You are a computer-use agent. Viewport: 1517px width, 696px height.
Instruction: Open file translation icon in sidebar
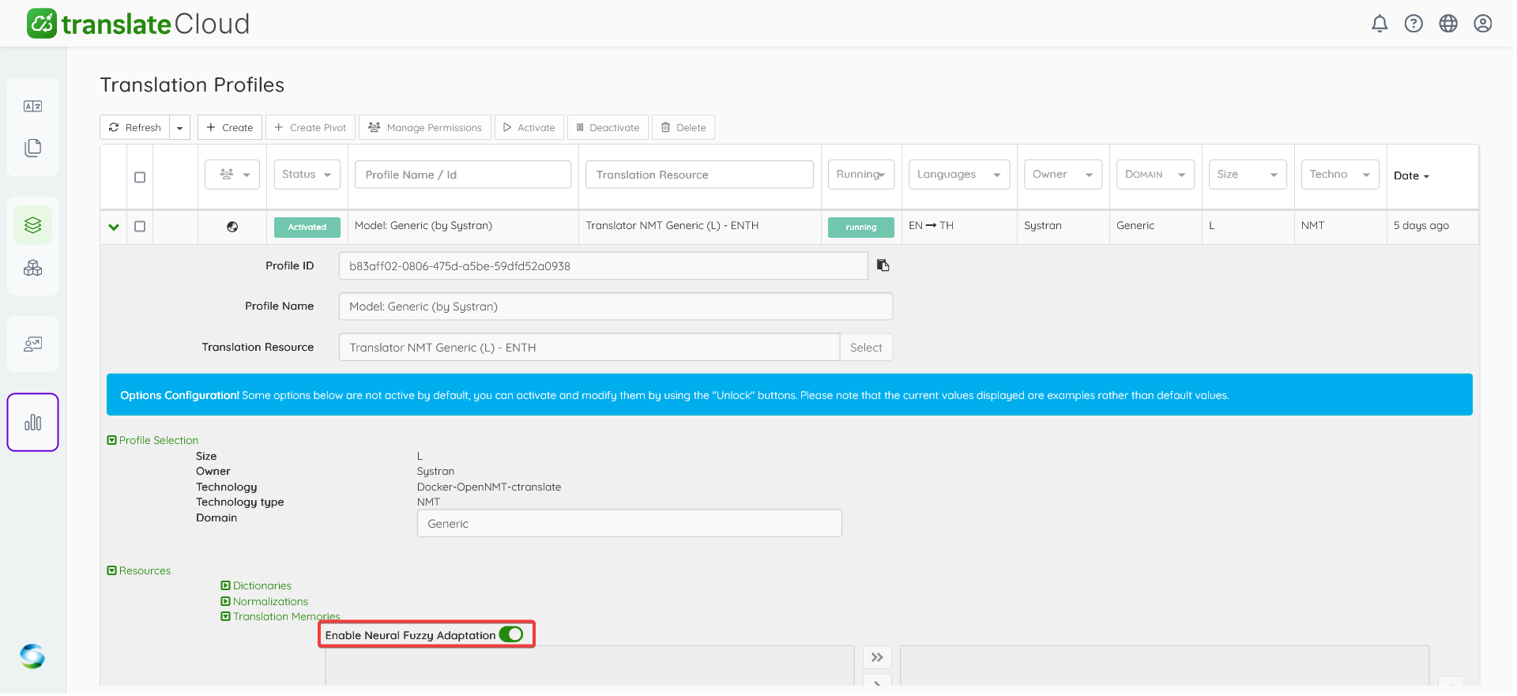click(32, 148)
